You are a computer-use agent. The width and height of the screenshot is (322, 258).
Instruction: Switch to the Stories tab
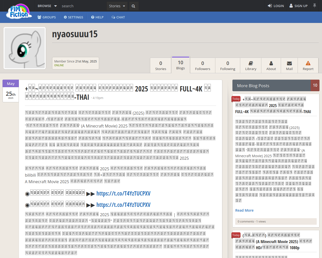(x=161, y=66)
